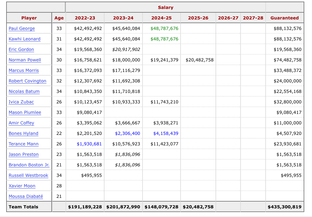Select the $20,482,758 team total cell
This screenshot has width=312, height=217.
[198, 207]
